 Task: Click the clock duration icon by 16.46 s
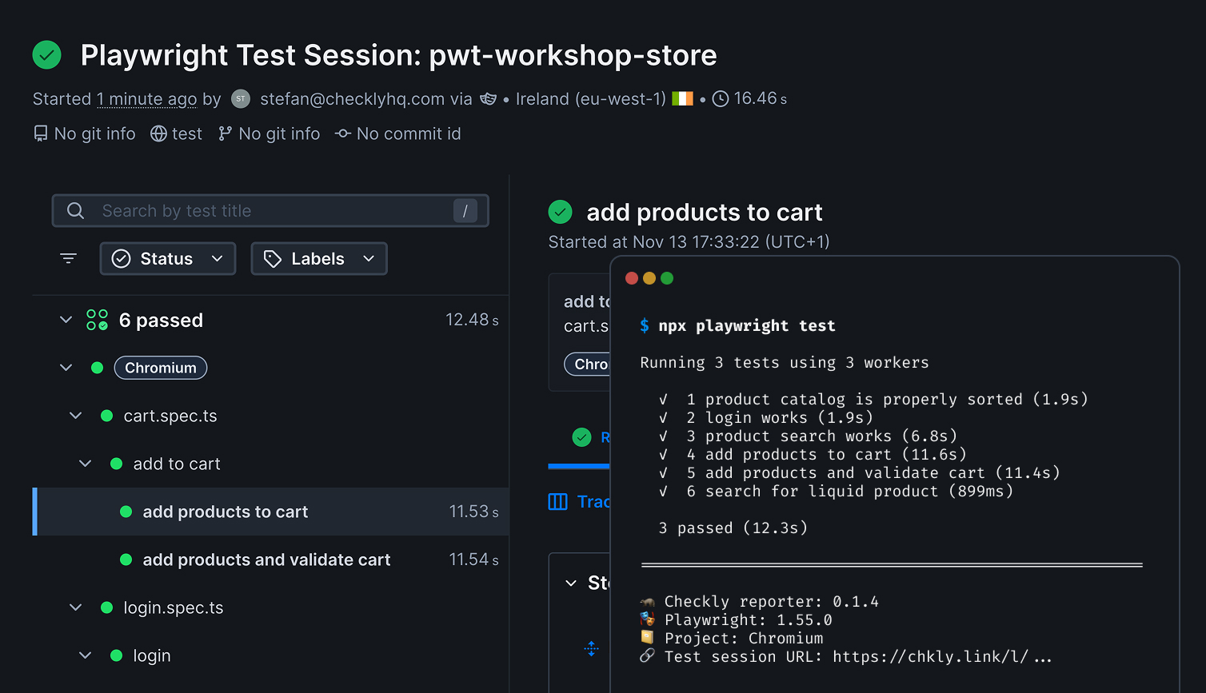coord(721,98)
